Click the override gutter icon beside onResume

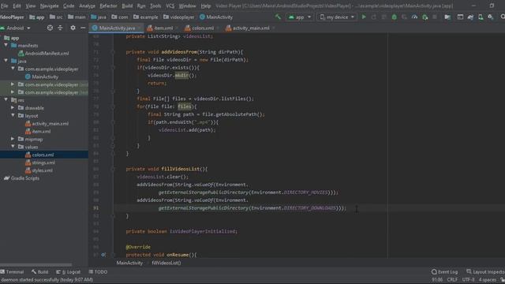103,254
